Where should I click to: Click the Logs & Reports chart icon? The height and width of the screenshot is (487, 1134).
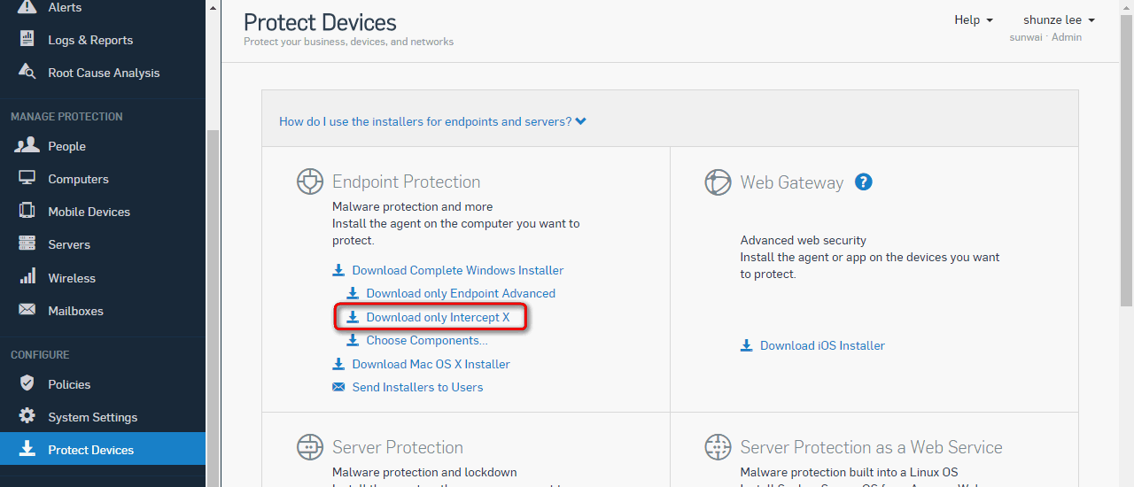(27, 40)
